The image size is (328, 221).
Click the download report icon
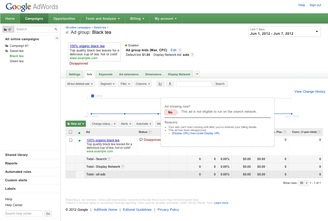click(x=170, y=84)
